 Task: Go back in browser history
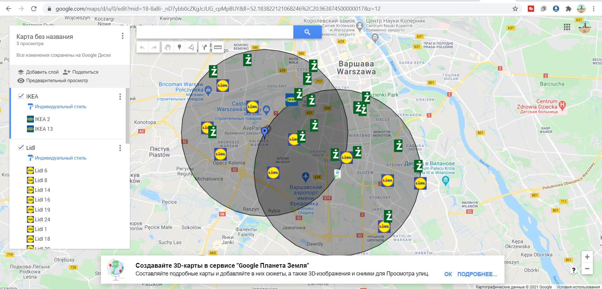click(9, 9)
